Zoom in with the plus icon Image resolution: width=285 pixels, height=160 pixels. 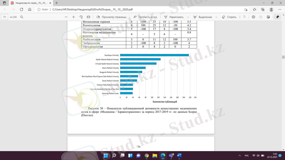click(73, 17)
